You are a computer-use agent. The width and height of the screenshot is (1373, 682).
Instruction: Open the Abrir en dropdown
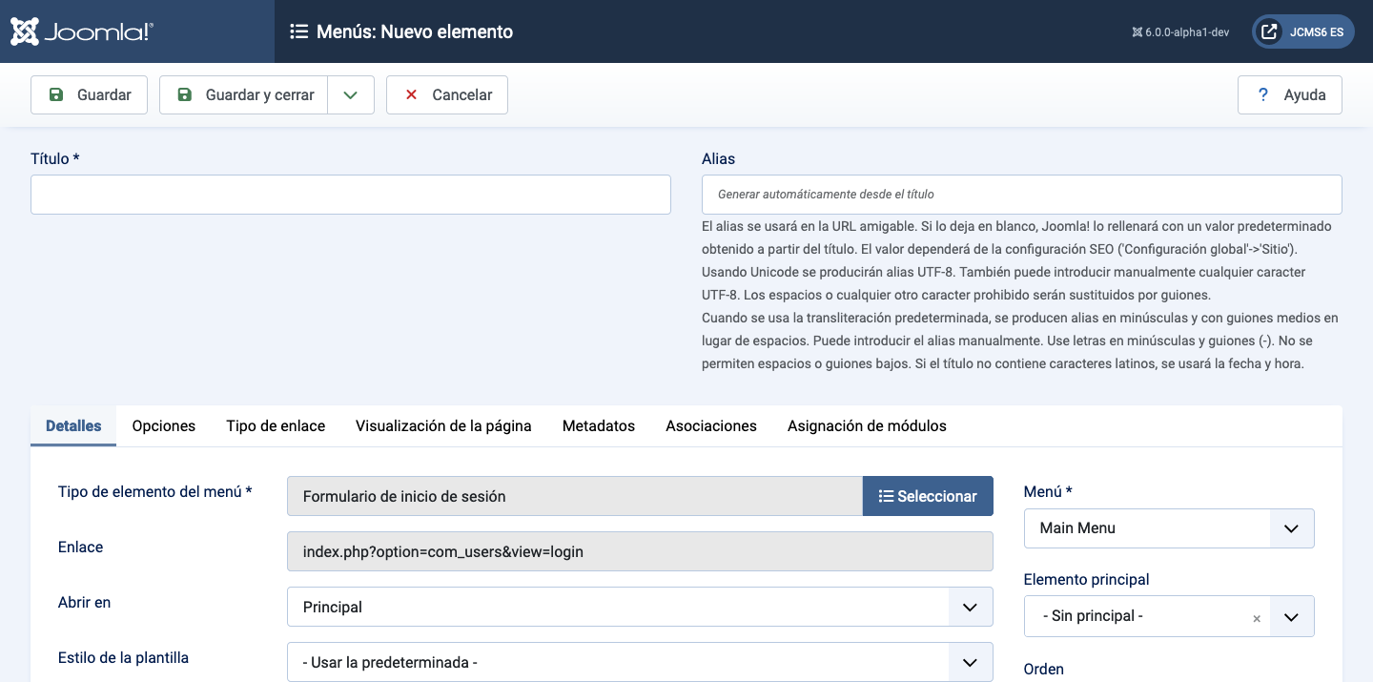tap(640, 607)
